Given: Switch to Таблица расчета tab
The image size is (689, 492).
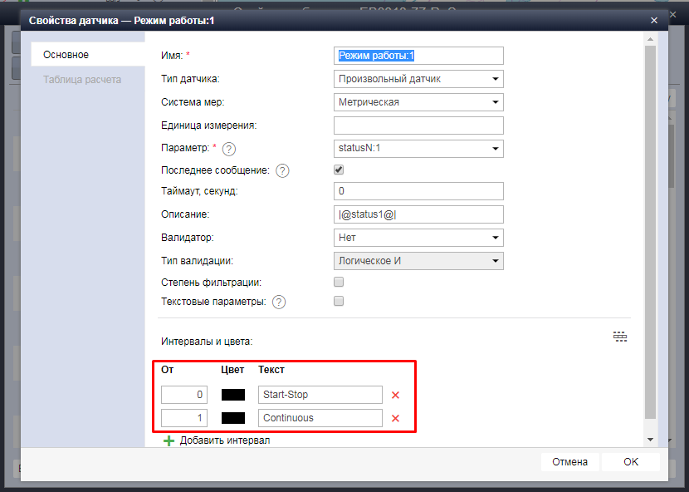Looking at the screenshot, I should pos(82,80).
